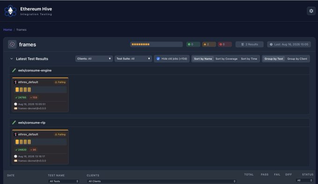The image size is (318, 184).
Task: Click the 90 failed count in consume-rlp
Action: coord(33,149)
